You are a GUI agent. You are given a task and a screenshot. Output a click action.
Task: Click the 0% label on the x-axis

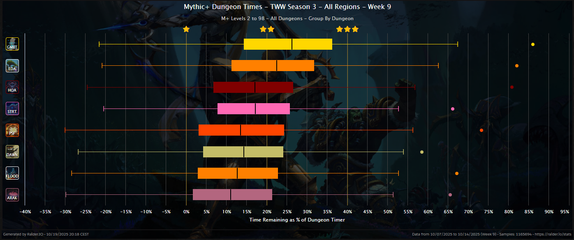pos(186,212)
